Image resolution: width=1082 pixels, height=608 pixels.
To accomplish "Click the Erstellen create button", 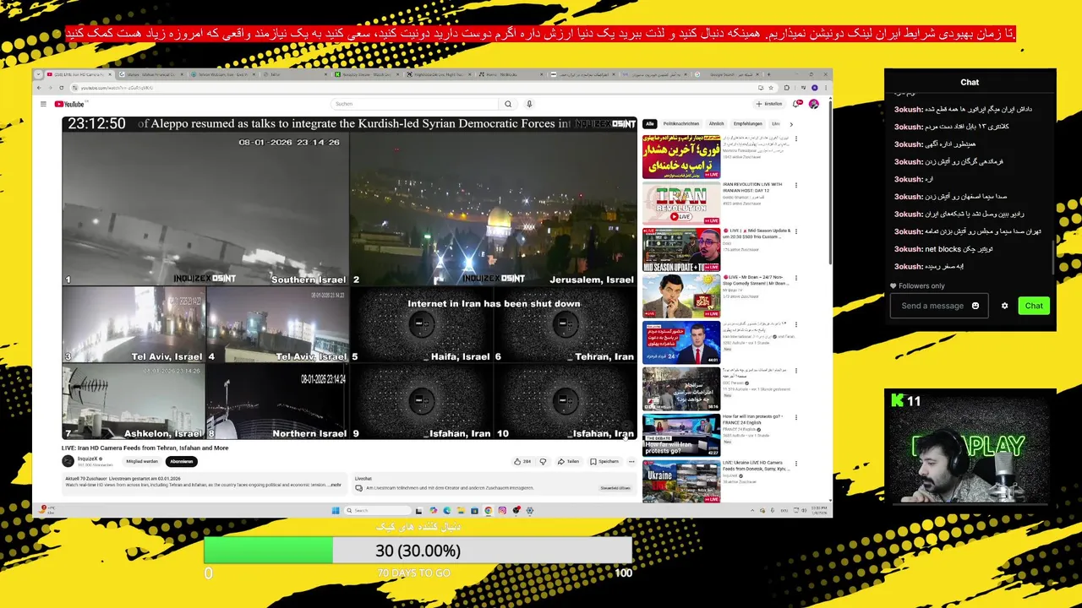I will point(771,104).
